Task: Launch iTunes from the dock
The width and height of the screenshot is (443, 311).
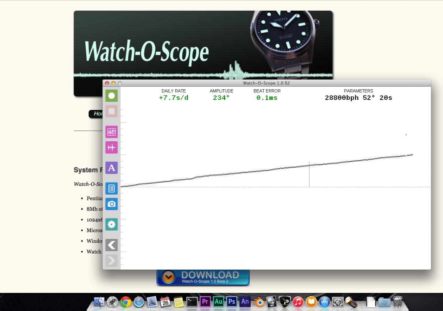Action: pos(298,302)
